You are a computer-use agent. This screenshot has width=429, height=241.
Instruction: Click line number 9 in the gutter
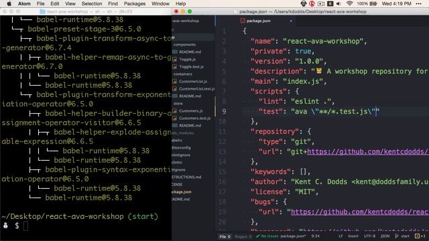click(x=224, y=112)
